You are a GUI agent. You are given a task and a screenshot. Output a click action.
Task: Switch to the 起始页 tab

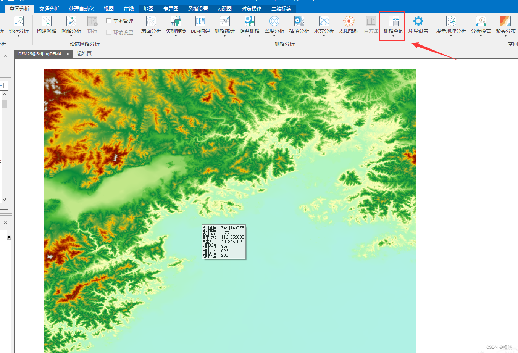coord(84,53)
